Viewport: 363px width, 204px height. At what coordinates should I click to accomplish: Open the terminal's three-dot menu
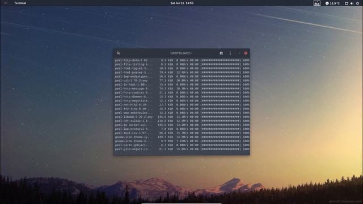[x=230, y=53]
